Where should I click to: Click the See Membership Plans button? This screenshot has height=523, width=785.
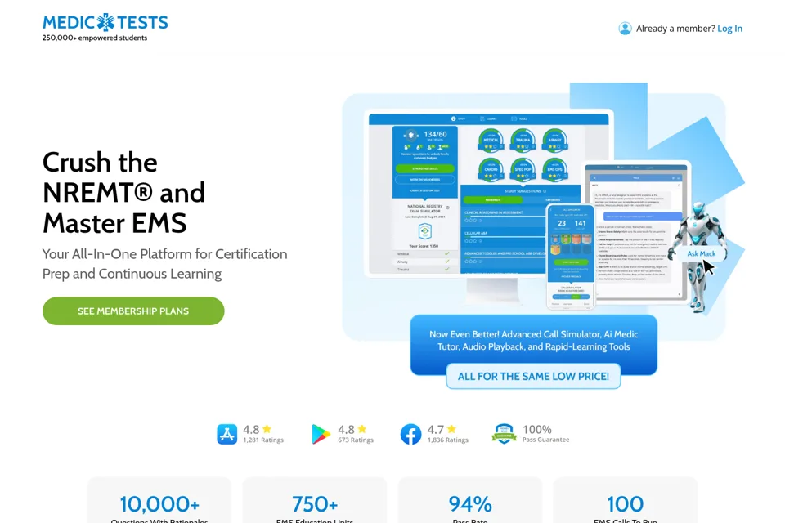tap(133, 311)
